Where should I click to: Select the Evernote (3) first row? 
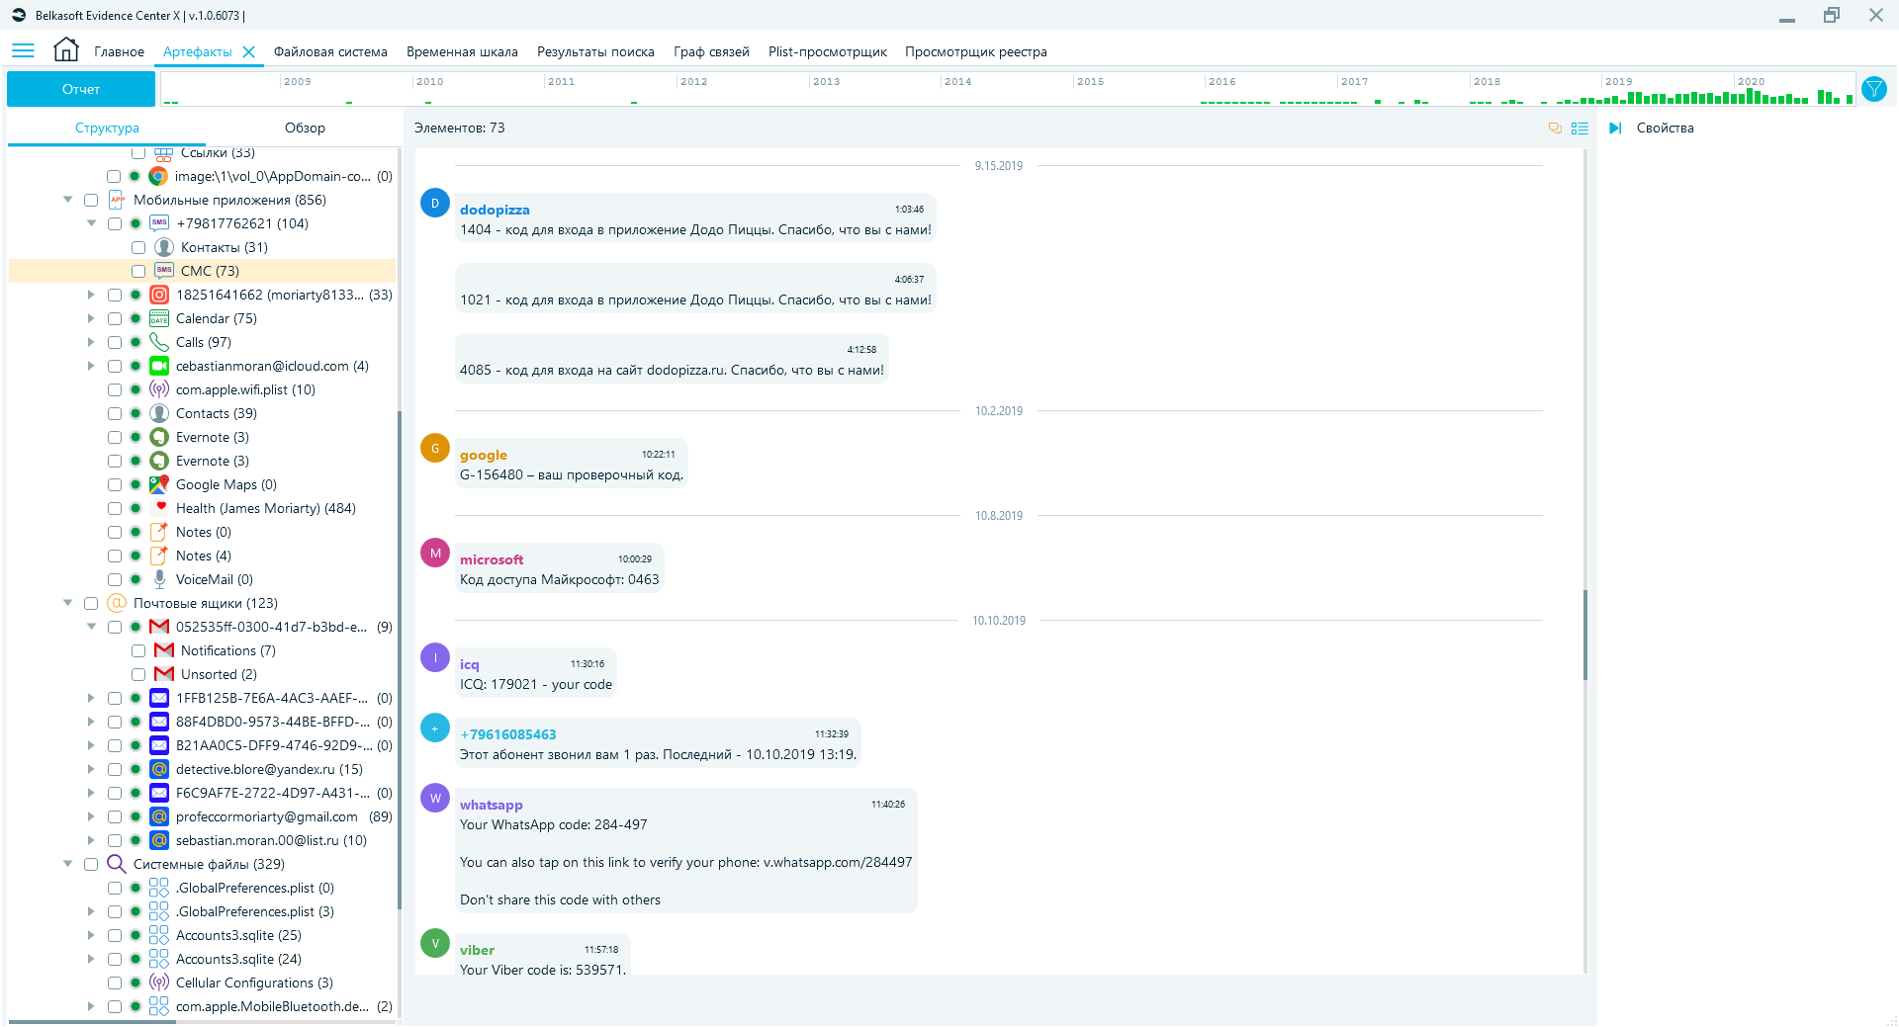pos(213,437)
